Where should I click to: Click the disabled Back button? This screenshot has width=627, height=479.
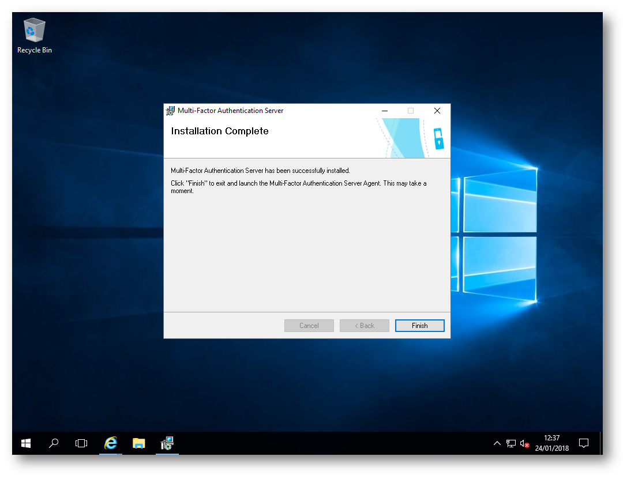coord(365,326)
